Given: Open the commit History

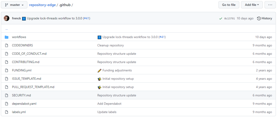Looking at the screenshot, I should coord(265,18).
